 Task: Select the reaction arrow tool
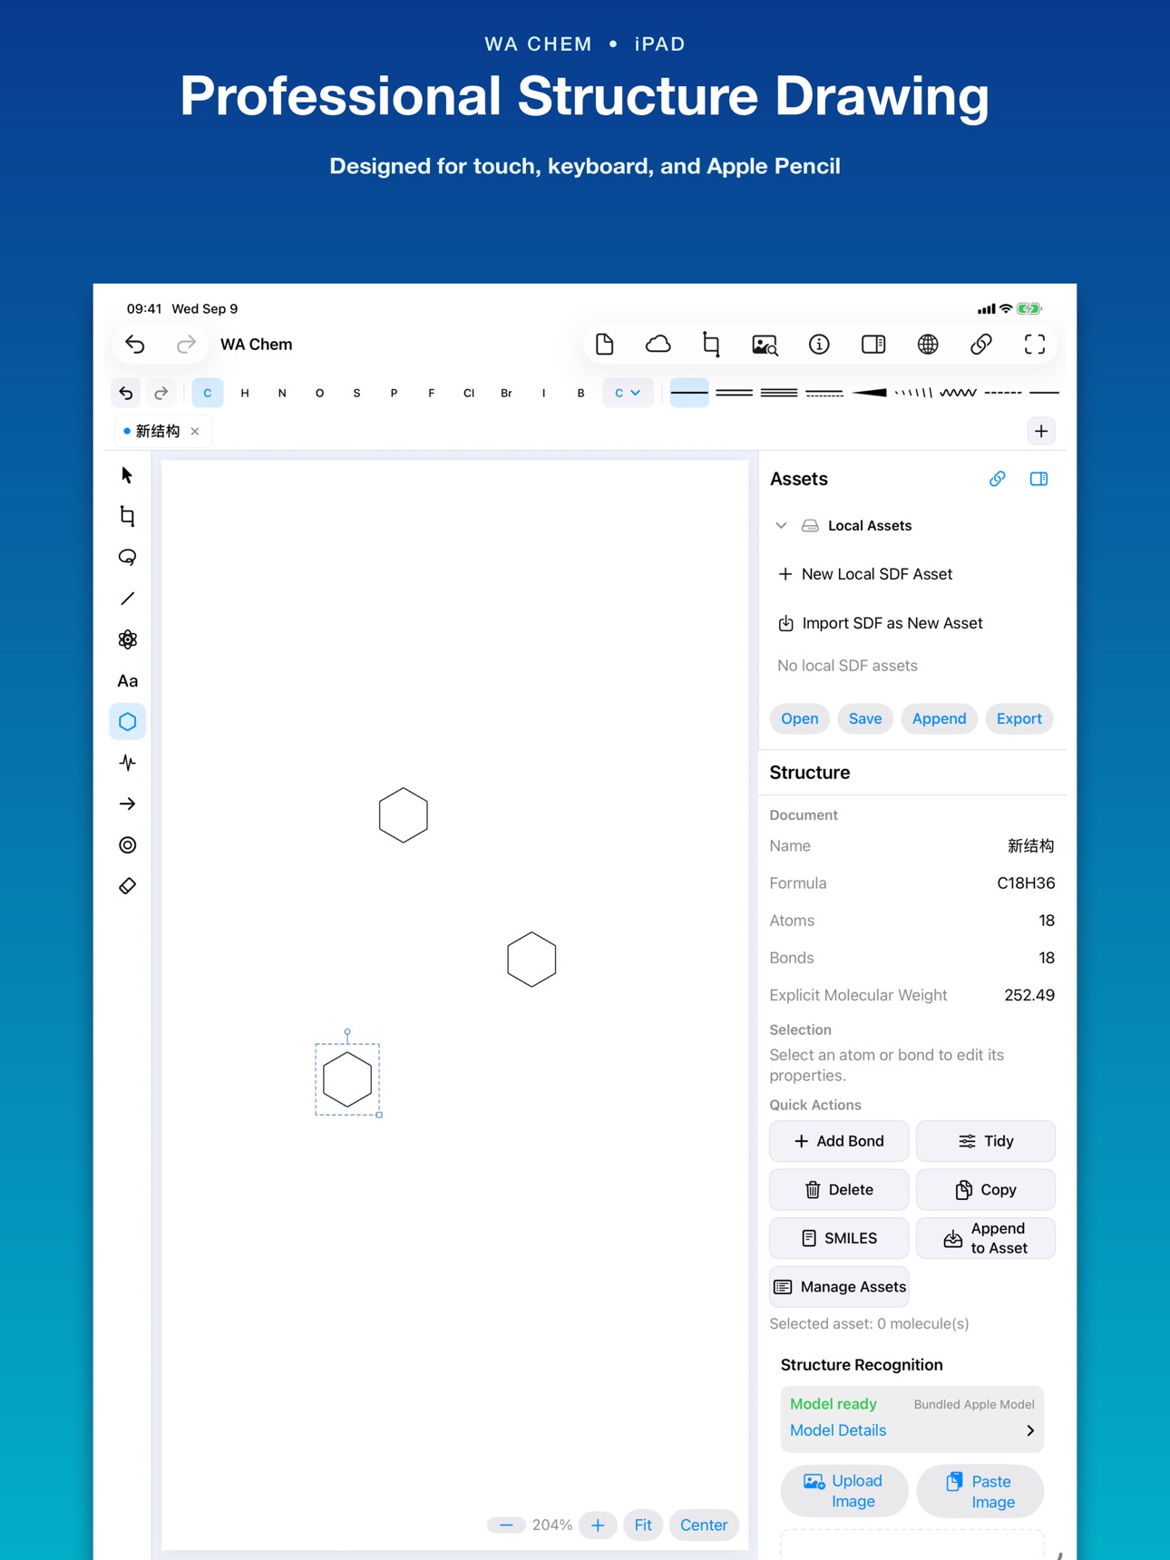pos(128,804)
